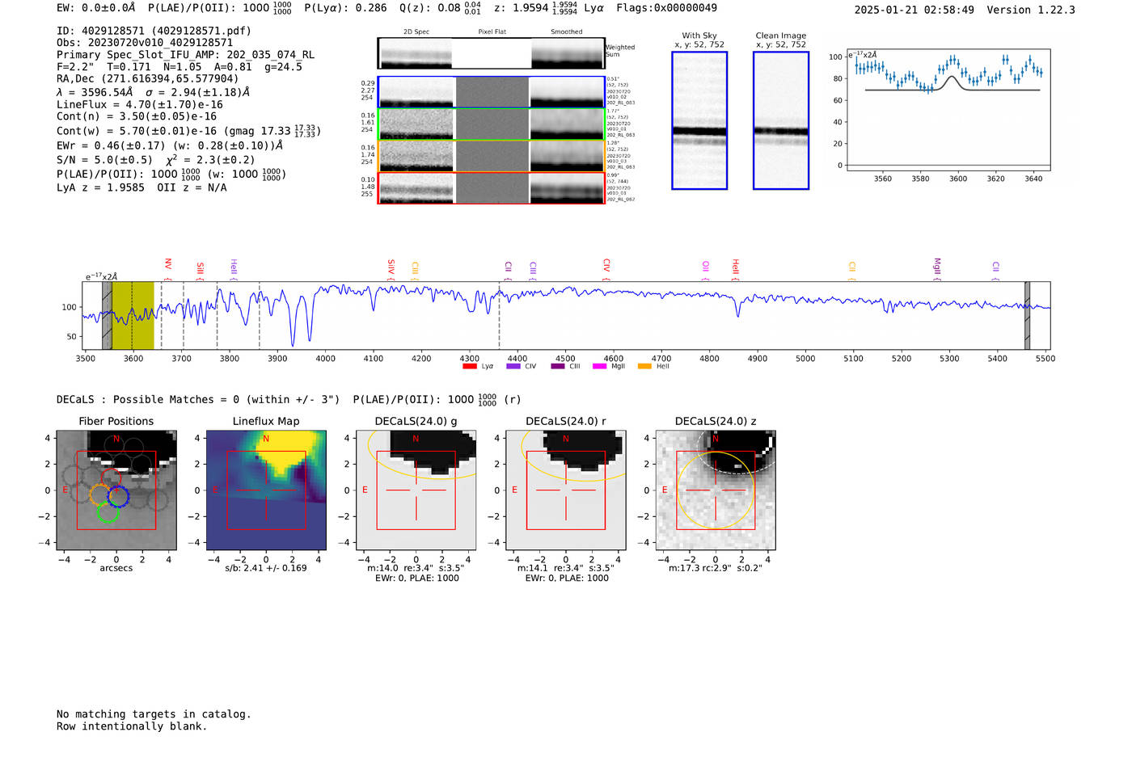Click the 'S/N = 5.0(±0.5)' text
The width and height of the screenshot is (1132, 770).
pyautogui.click(x=104, y=160)
